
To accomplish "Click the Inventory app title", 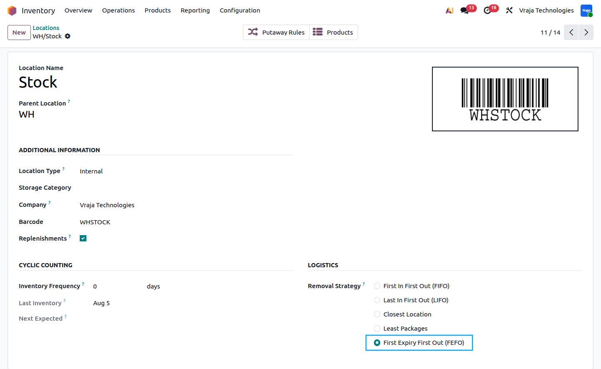I will (38, 10).
